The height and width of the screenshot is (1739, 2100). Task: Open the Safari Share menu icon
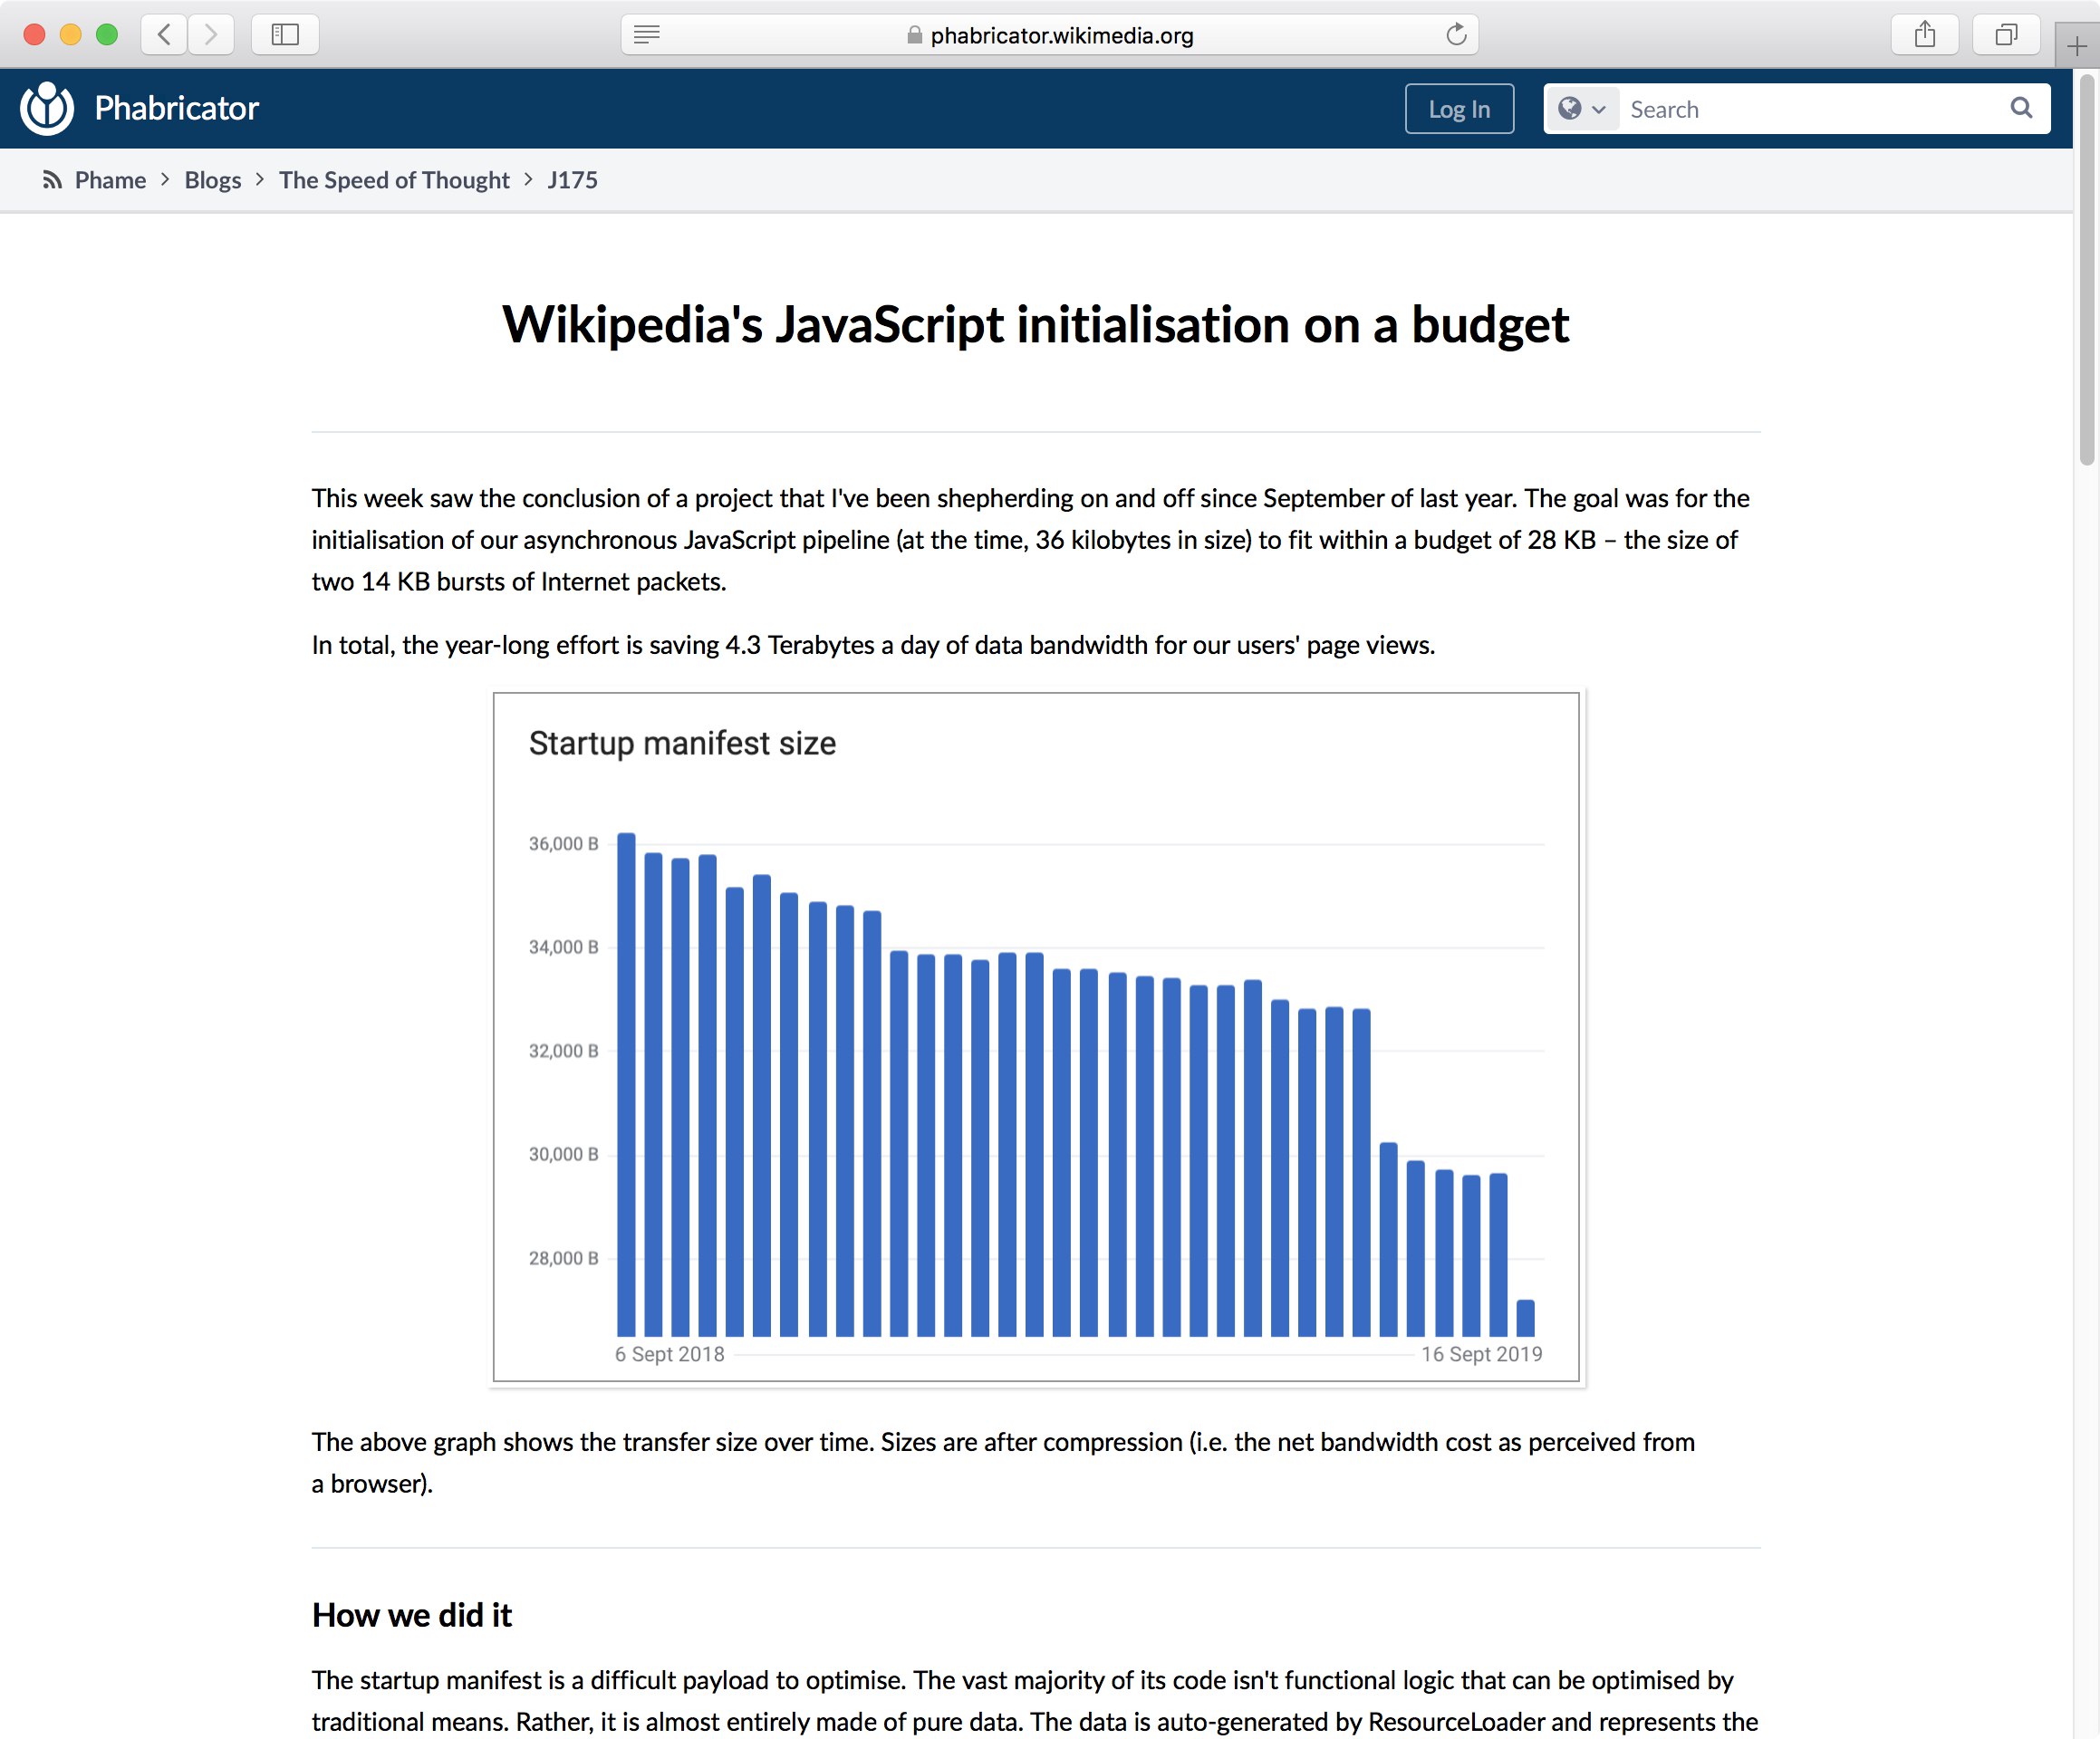tap(1925, 35)
